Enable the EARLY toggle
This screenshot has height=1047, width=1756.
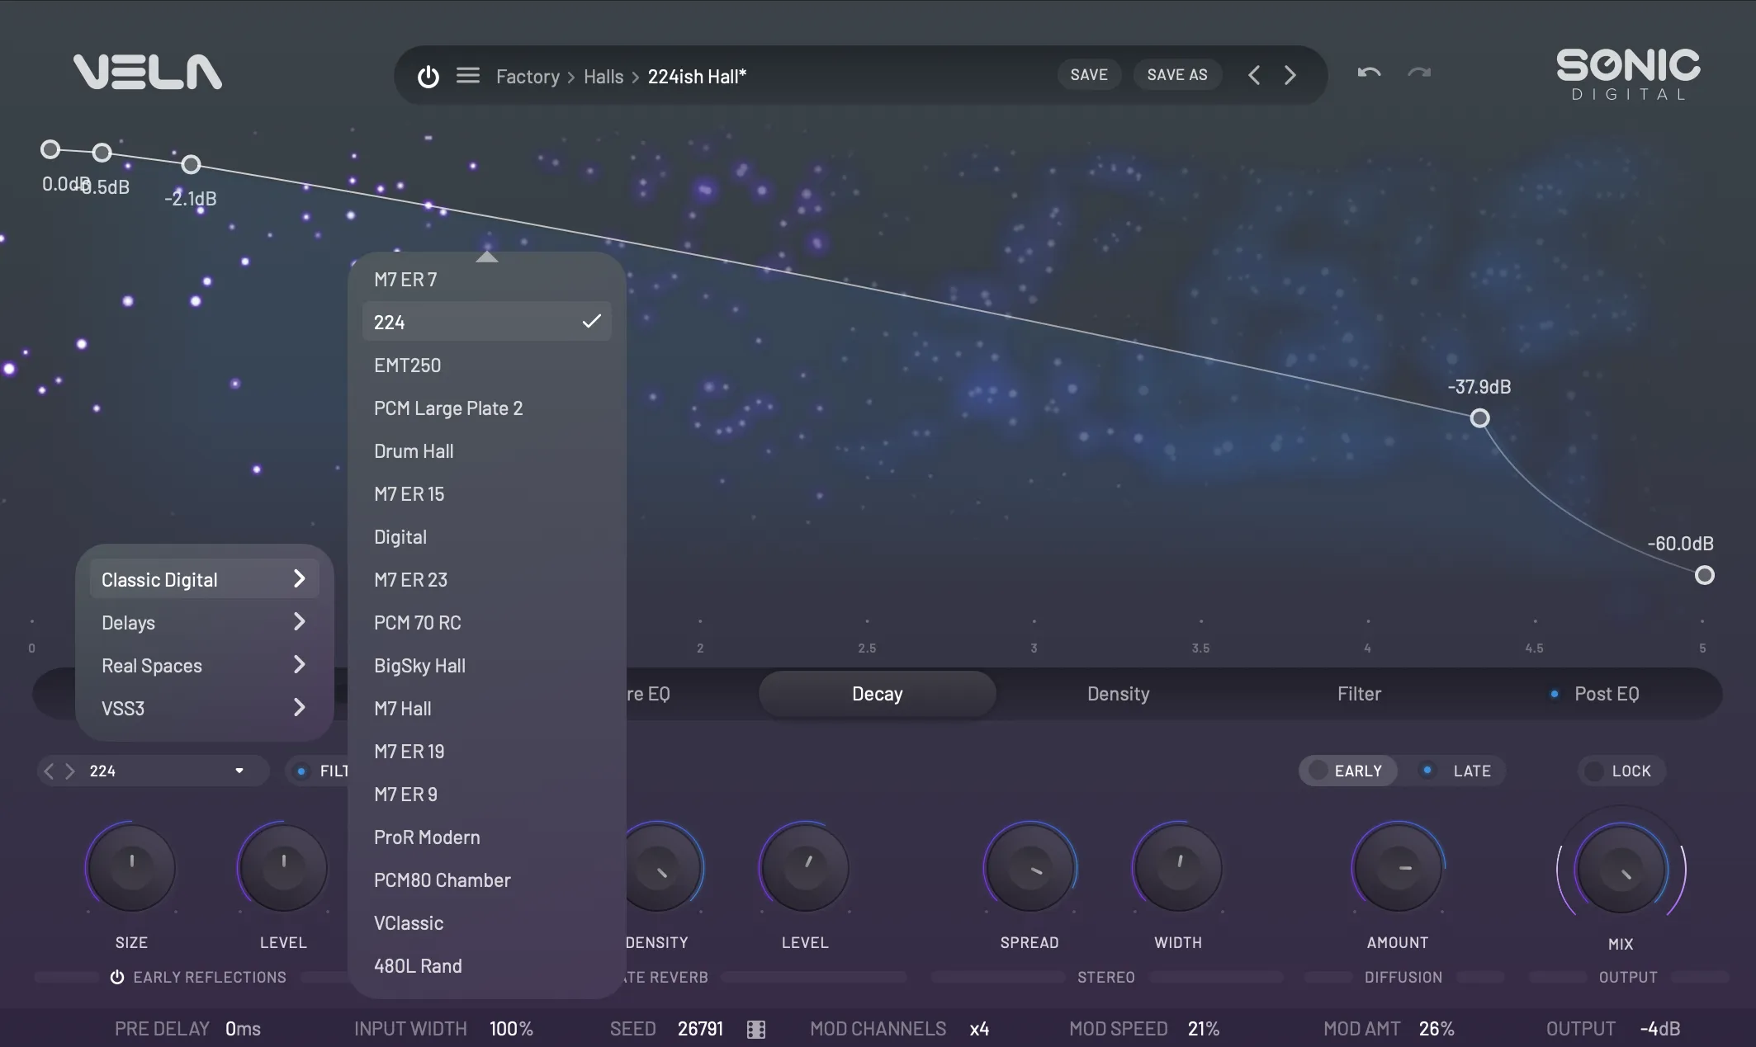pos(1347,771)
